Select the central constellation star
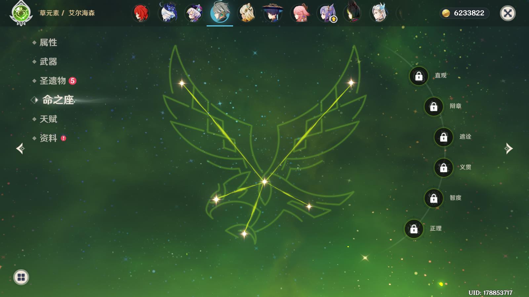Screen dimensions: 529x297 [264, 181]
